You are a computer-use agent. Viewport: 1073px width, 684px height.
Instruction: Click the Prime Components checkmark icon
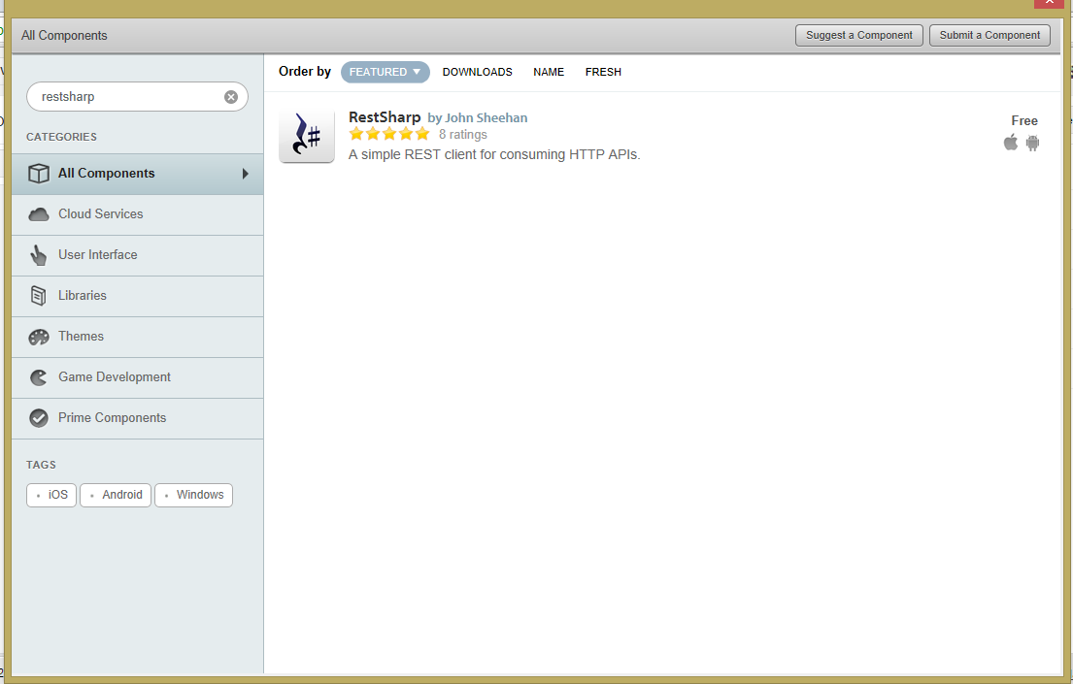(x=38, y=417)
